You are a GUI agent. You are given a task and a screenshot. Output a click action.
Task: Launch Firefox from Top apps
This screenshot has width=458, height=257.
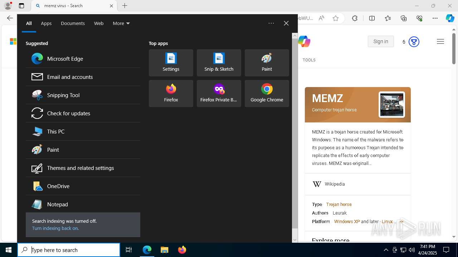[x=171, y=94]
